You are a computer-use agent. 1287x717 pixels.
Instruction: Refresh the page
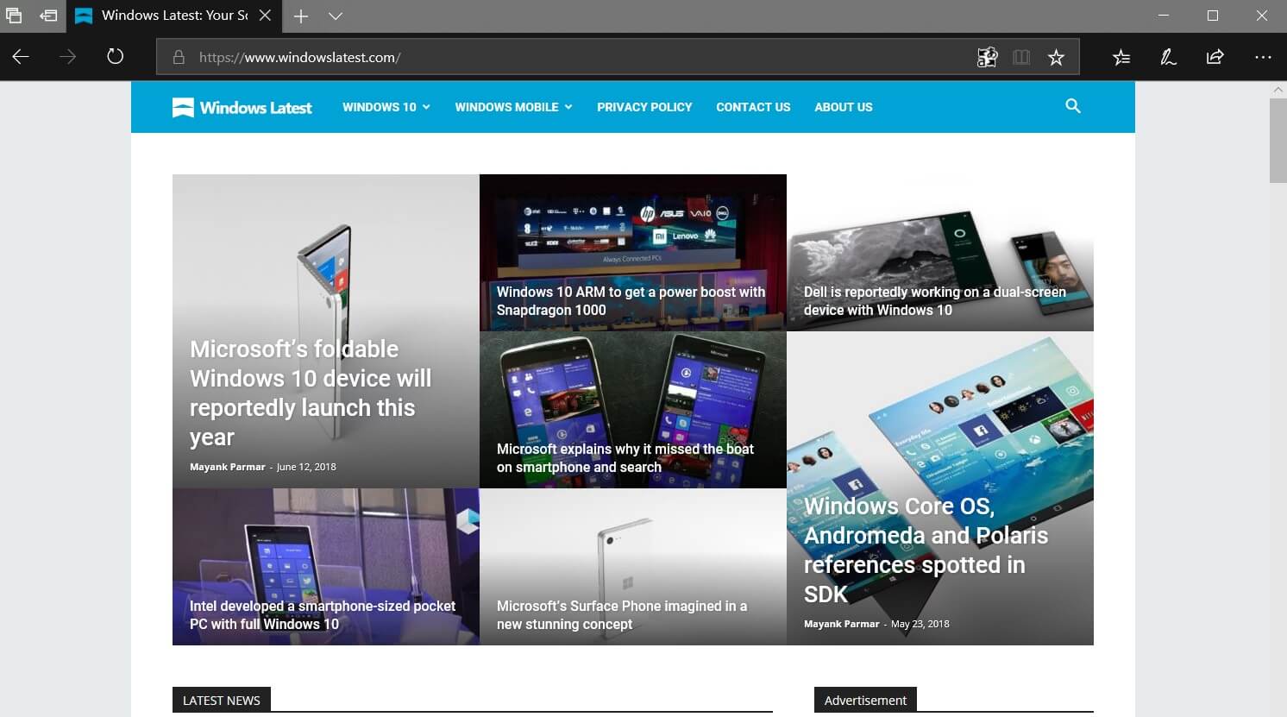click(x=113, y=57)
